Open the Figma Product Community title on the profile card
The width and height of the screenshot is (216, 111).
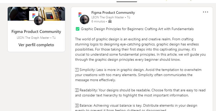click(36, 32)
